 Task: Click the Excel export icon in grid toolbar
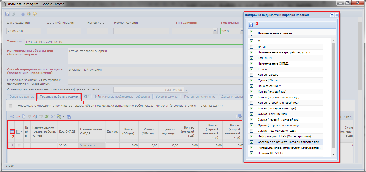[x=47, y=117]
